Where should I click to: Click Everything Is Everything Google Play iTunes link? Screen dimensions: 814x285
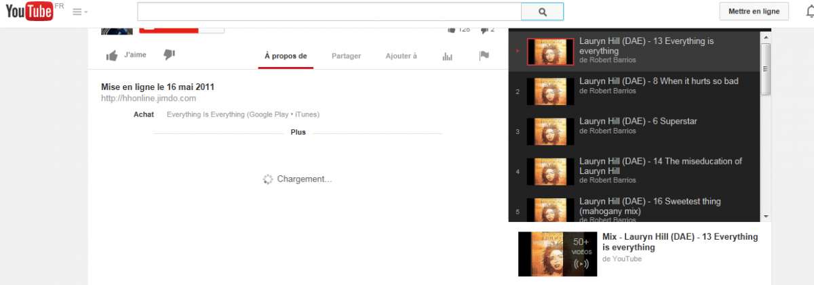tap(243, 114)
